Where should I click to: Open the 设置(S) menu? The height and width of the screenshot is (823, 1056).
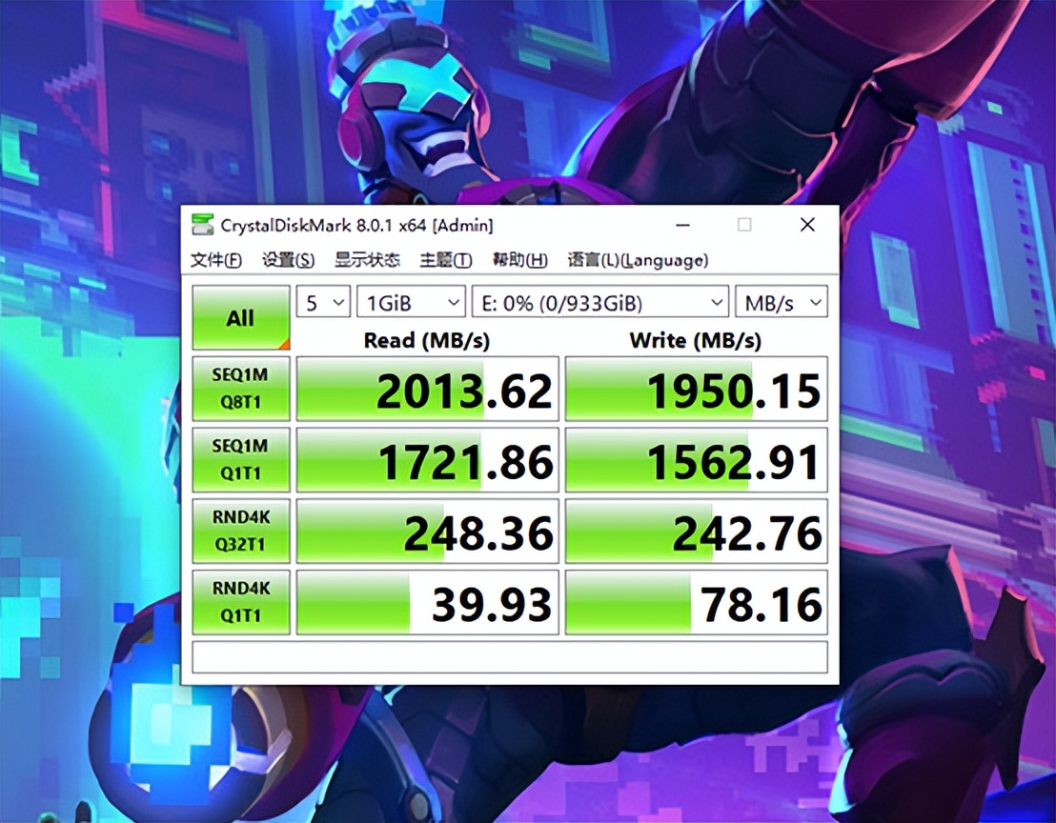[288, 260]
